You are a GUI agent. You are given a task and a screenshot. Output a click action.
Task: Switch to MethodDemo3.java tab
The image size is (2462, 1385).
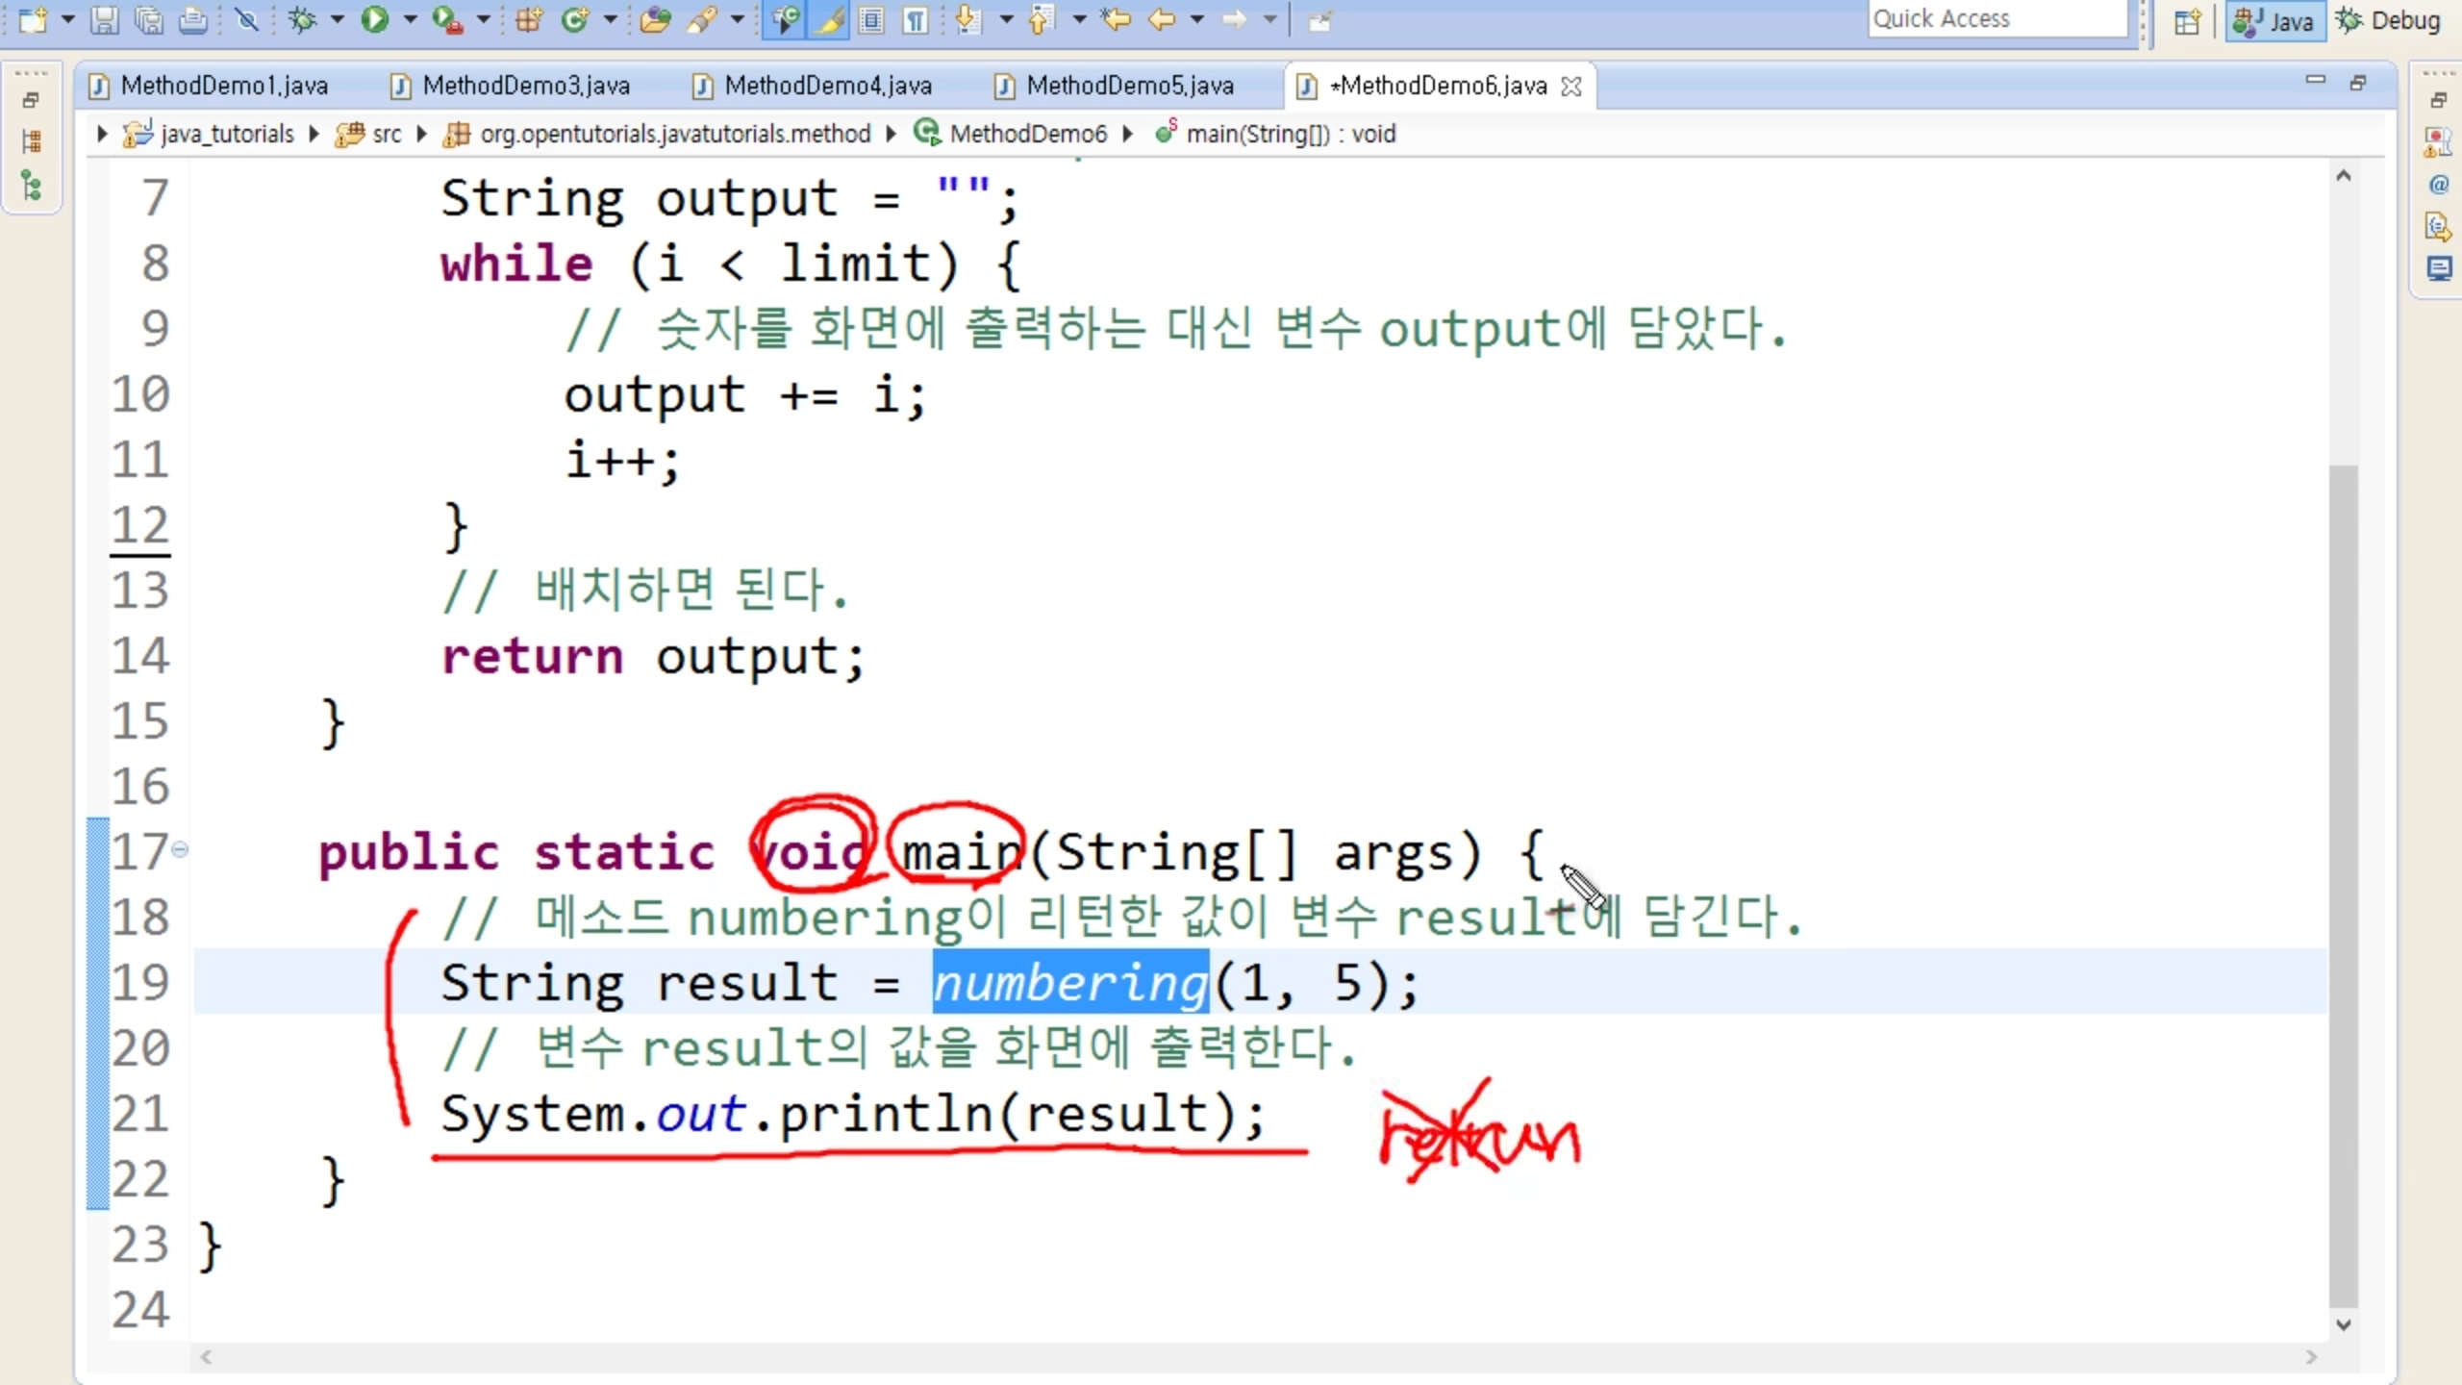tap(525, 86)
